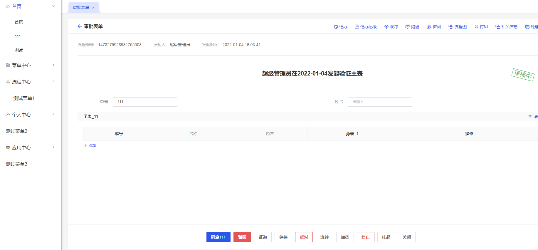This screenshot has height=250, width=538.
Task: Click the 姓名 input field
Action: (x=380, y=102)
